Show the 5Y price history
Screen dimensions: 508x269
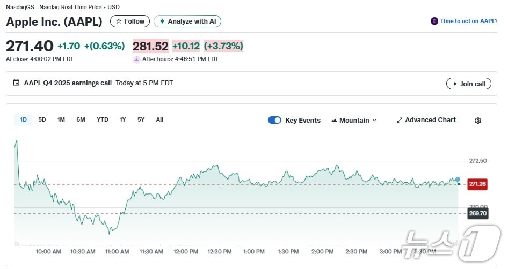141,119
